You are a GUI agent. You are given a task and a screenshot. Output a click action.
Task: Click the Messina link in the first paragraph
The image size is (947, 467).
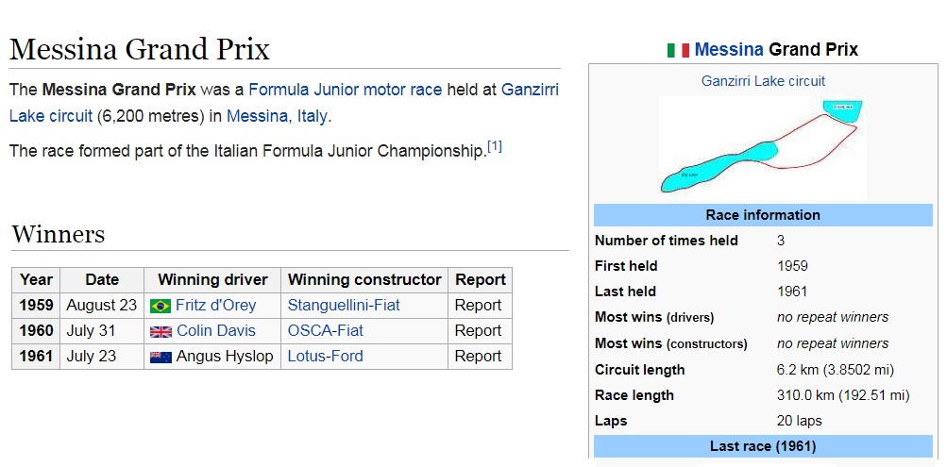point(257,116)
